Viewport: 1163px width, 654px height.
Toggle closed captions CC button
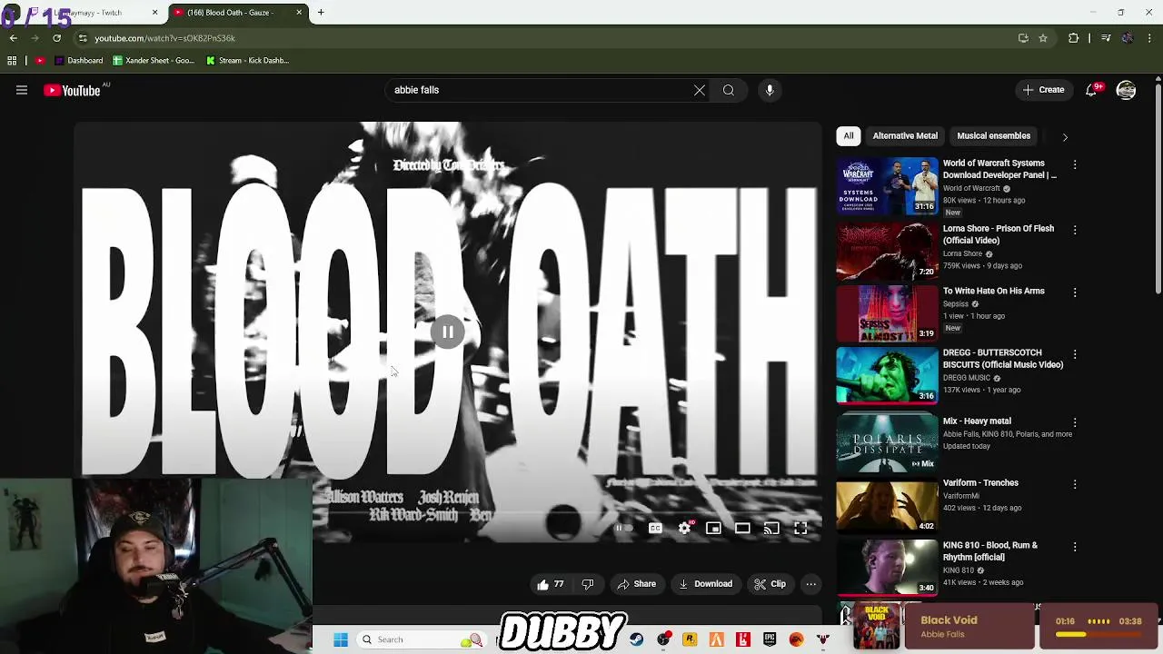655,528
